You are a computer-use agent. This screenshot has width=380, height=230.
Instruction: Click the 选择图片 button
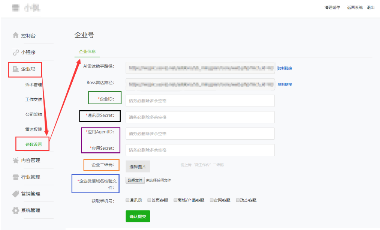pyautogui.click(x=138, y=167)
